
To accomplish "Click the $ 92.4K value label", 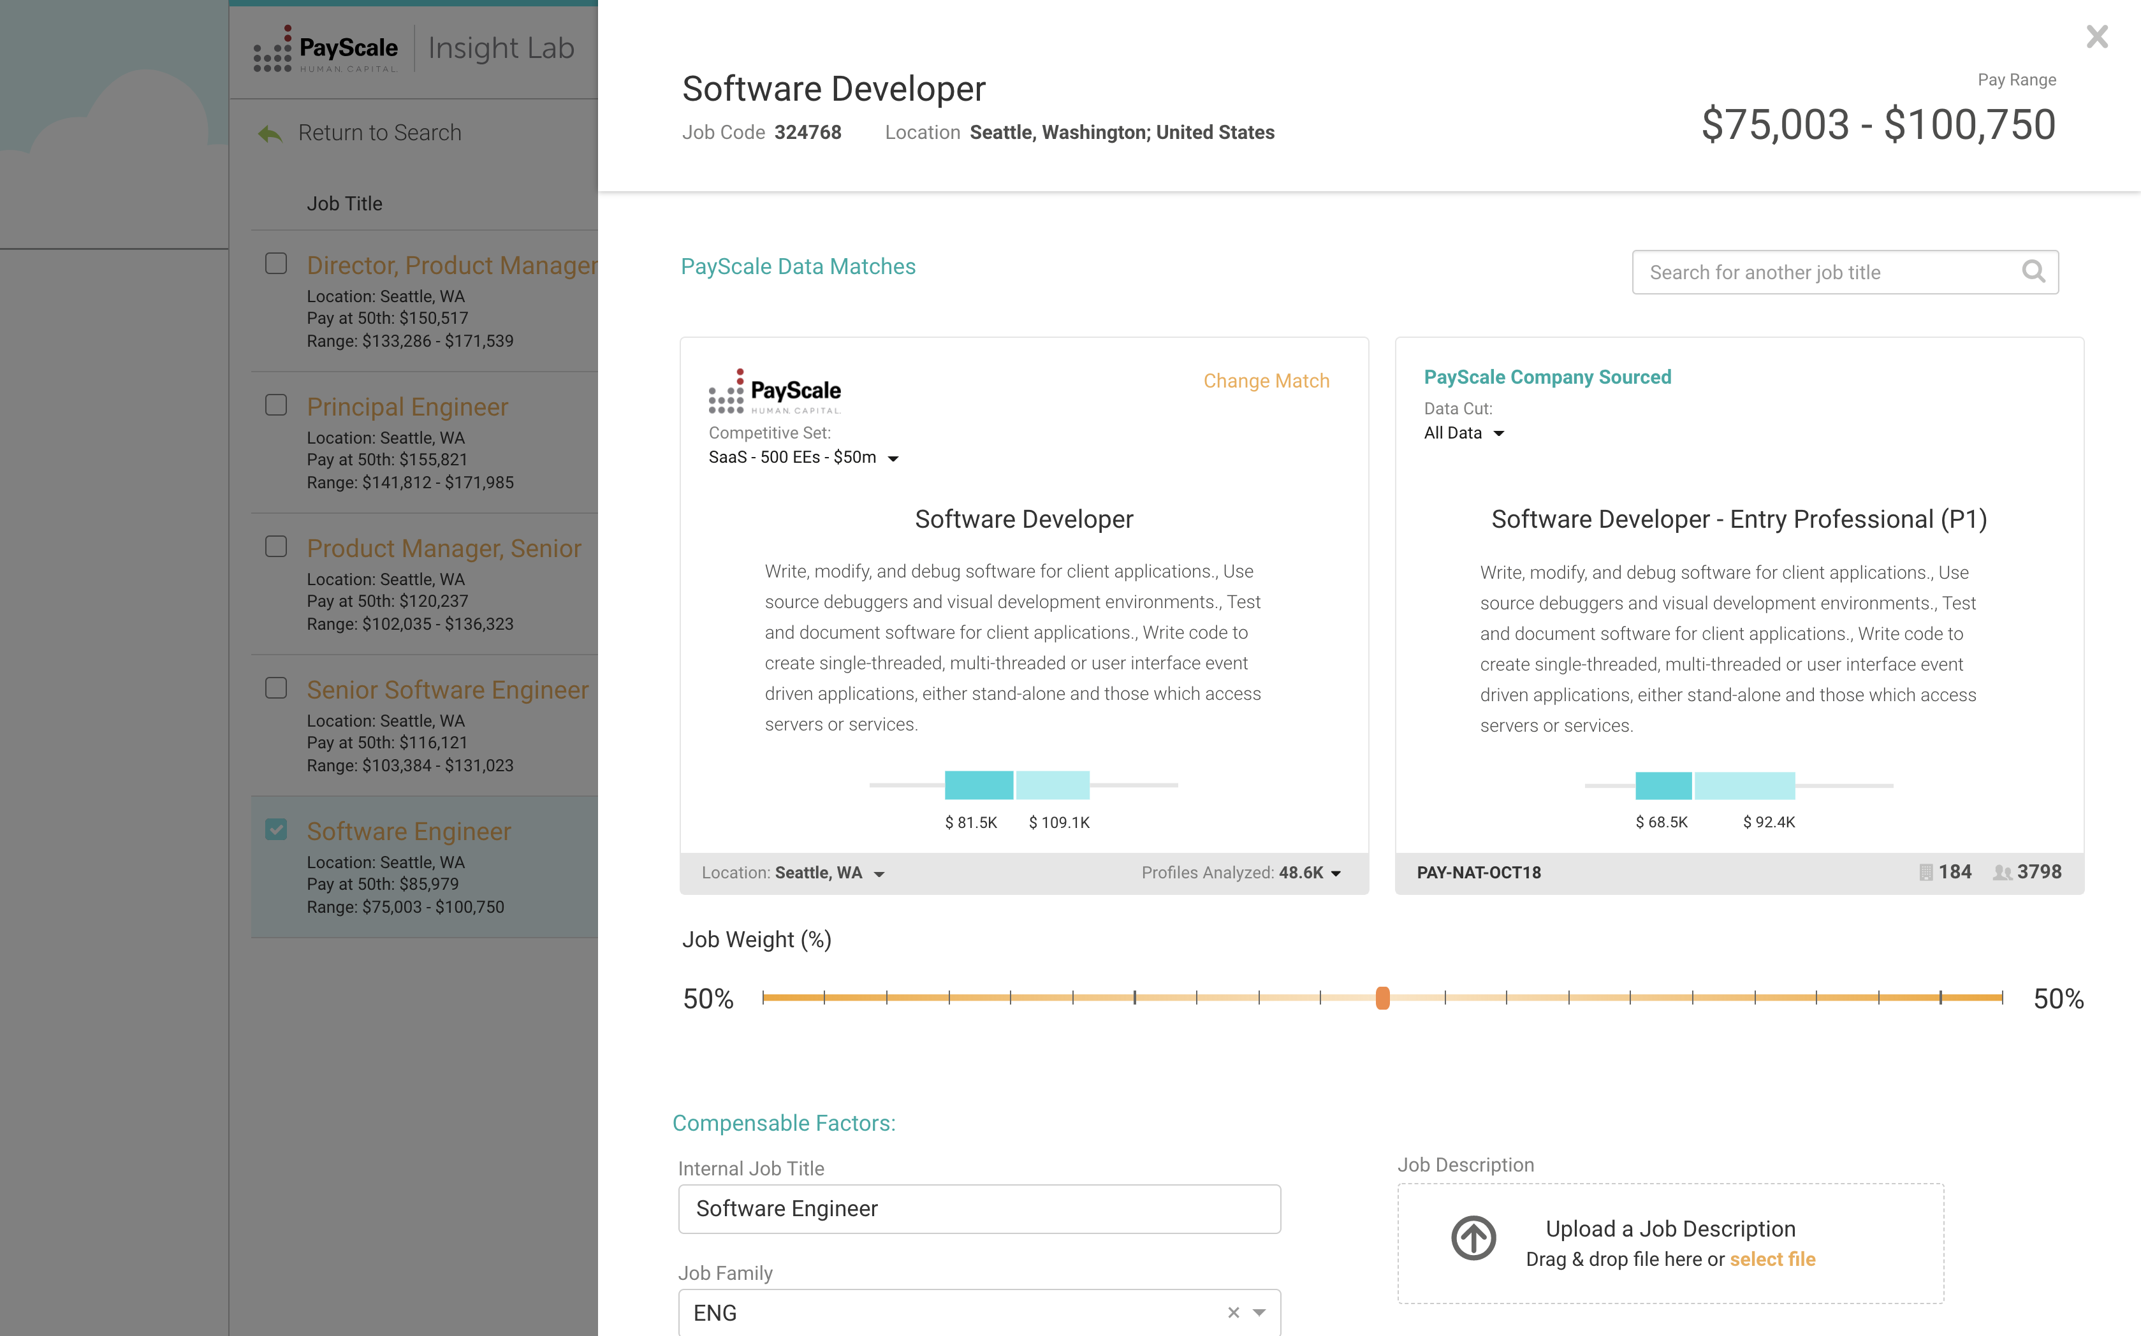I will [x=1769, y=822].
